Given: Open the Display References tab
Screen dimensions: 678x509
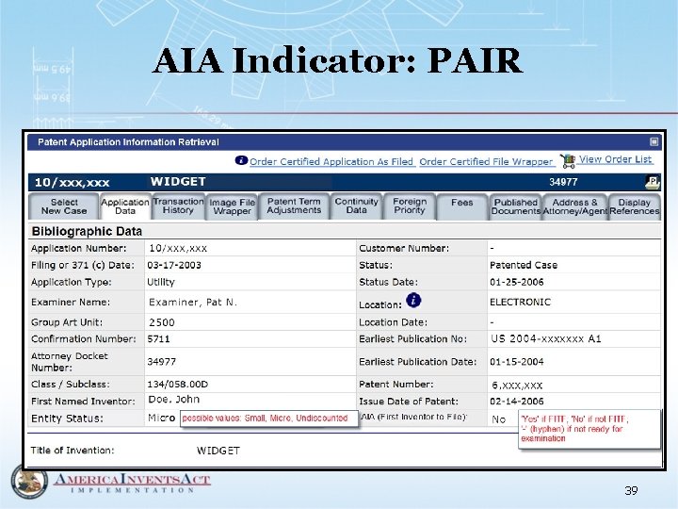Looking at the screenshot, I should point(635,206).
